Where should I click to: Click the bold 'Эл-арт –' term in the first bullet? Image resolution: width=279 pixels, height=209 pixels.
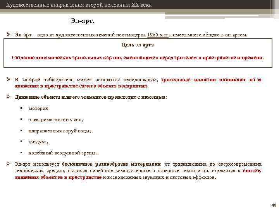pos(25,35)
